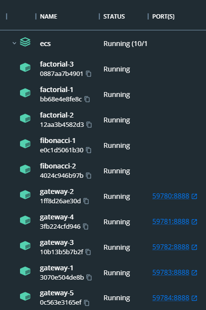The width and height of the screenshot is (206, 310).
Task: Open the fibonacci-1 container name
Action: pos(58,141)
